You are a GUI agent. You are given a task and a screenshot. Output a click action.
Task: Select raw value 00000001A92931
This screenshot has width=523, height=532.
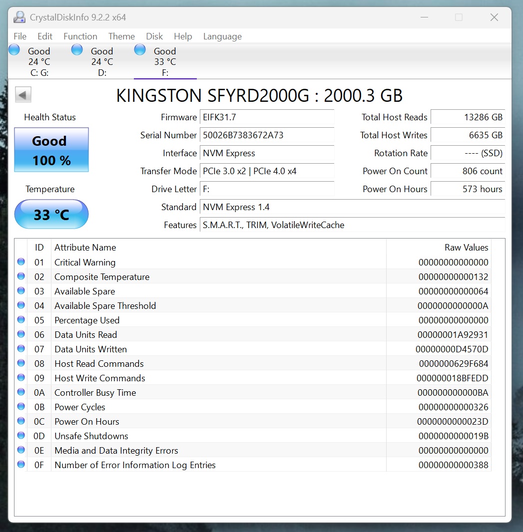tap(453, 335)
